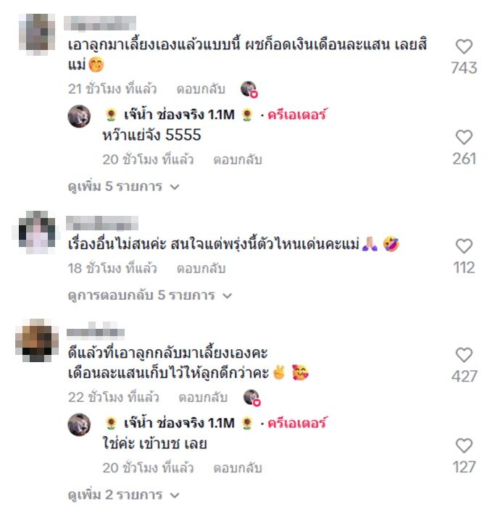Open creator avatar next to หว๊าแย่จัง reply
Screen dimensions: 492x507
tap(79, 117)
